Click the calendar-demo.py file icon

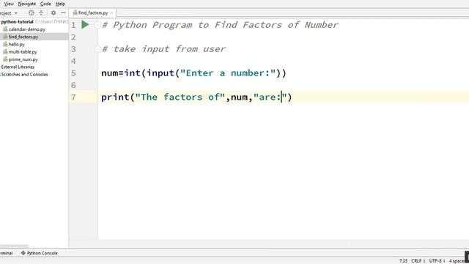pyautogui.click(x=5, y=29)
